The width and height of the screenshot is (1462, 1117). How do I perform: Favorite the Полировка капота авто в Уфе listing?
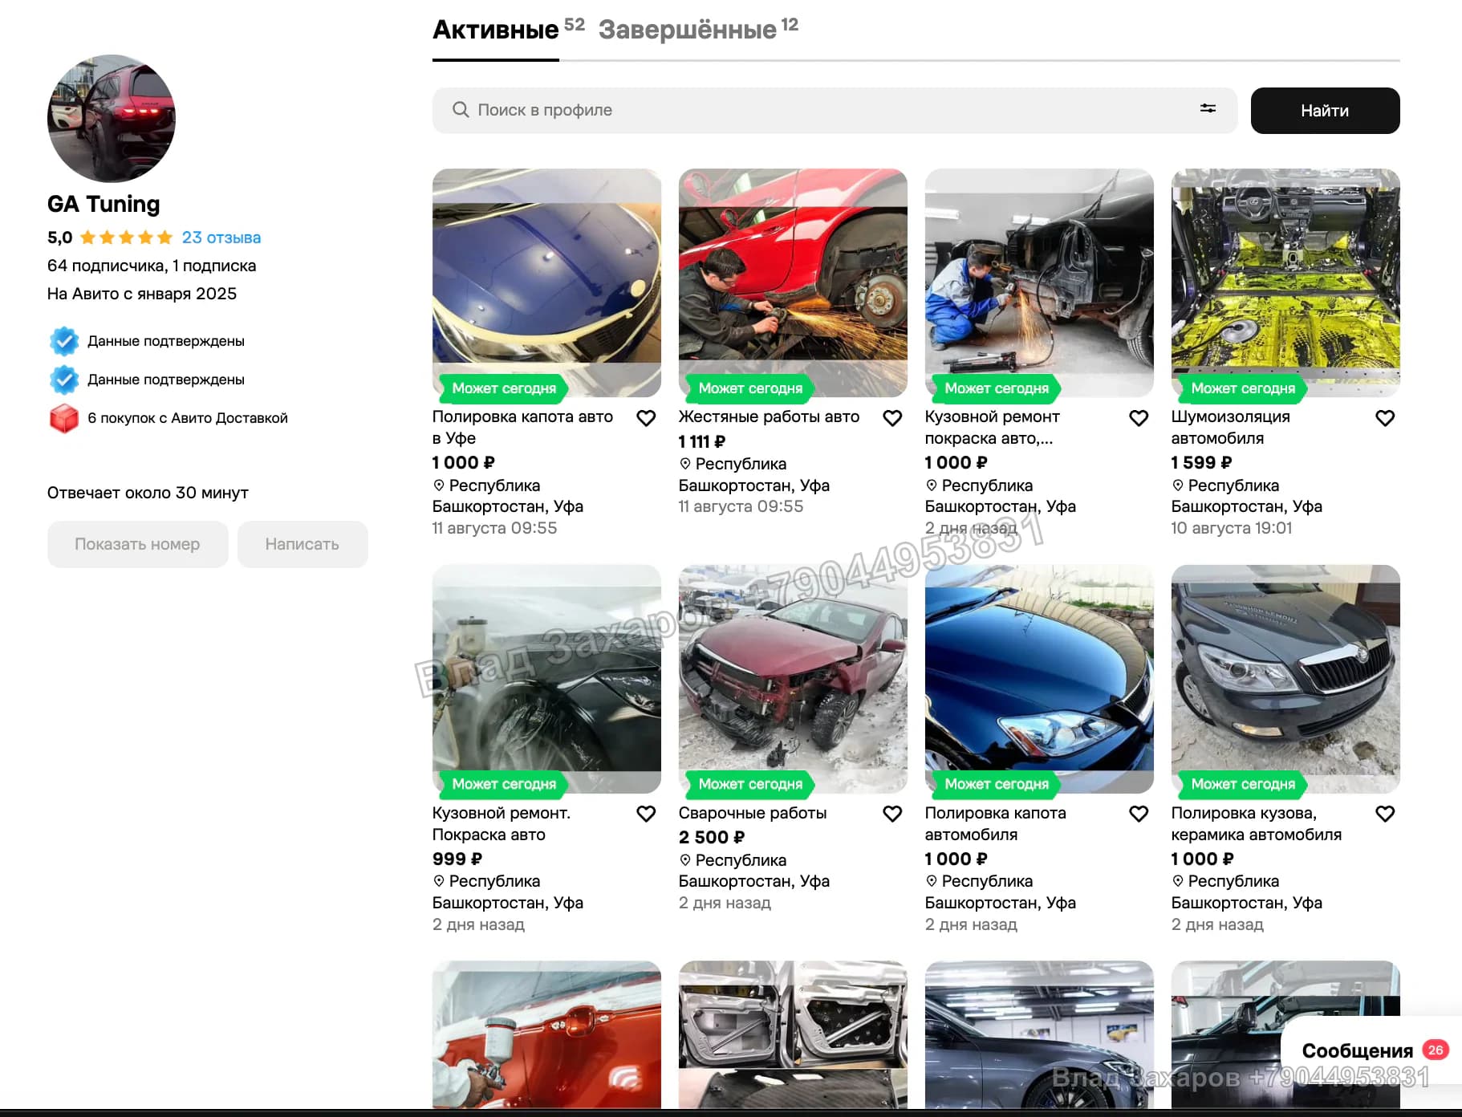click(x=646, y=418)
